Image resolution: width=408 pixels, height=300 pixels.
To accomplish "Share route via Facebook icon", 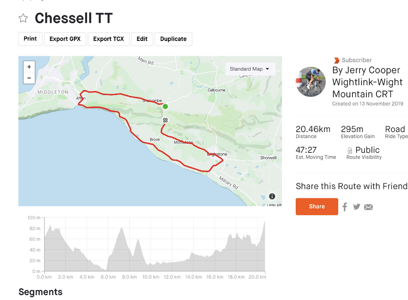I will [345, 207].
